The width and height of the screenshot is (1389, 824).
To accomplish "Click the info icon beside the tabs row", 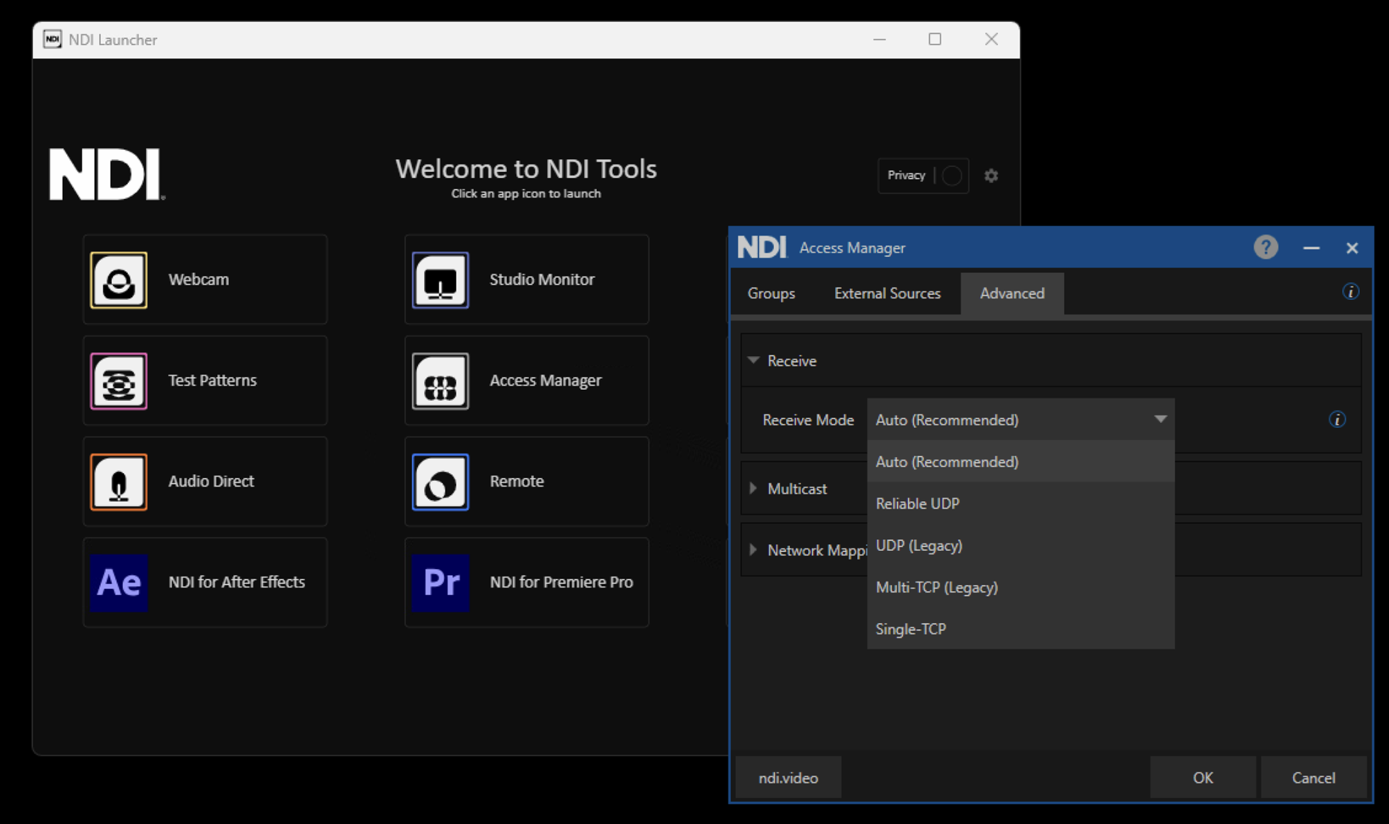I will point(1350,292).
